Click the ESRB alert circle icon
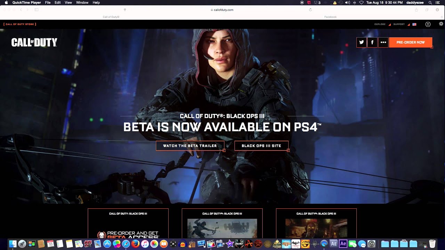This screenshot has width=445, height=250. [428, 24]
